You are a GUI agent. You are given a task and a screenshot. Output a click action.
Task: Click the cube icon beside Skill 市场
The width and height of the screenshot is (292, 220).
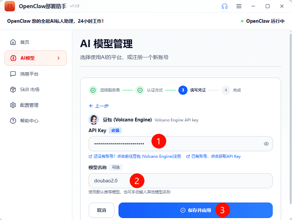tap(13, 89)
